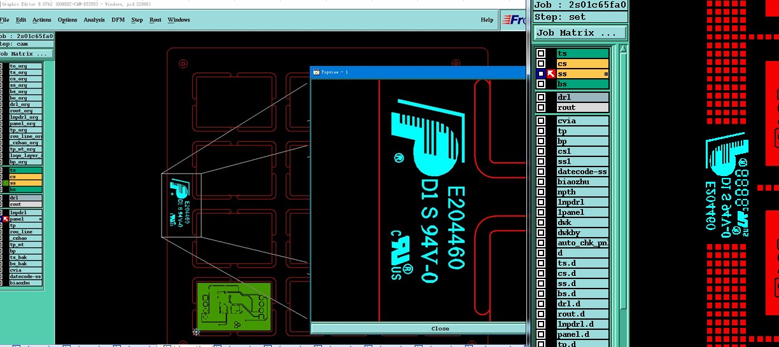Viewport: 779px width, 347px height.
Task: Select the drl.d layer name in right panel
Action: coord(582,304)
